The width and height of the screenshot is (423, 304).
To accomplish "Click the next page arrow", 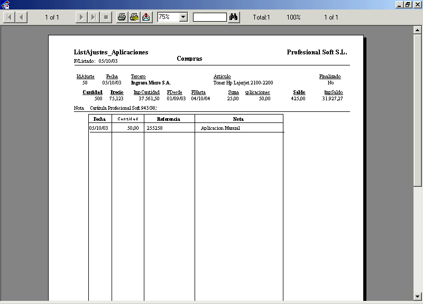I will [81, 17].
